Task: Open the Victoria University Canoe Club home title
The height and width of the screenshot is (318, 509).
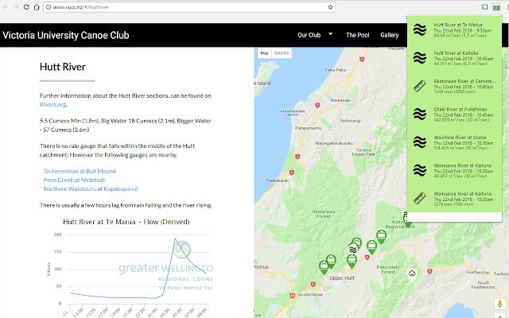Action: [66, 35]
